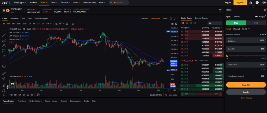Open the chart indicators settings gear
The image size is (267, 113).
[x=67, y=24]
